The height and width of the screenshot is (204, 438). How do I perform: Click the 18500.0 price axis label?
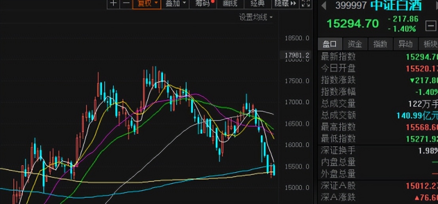(297, 38)
